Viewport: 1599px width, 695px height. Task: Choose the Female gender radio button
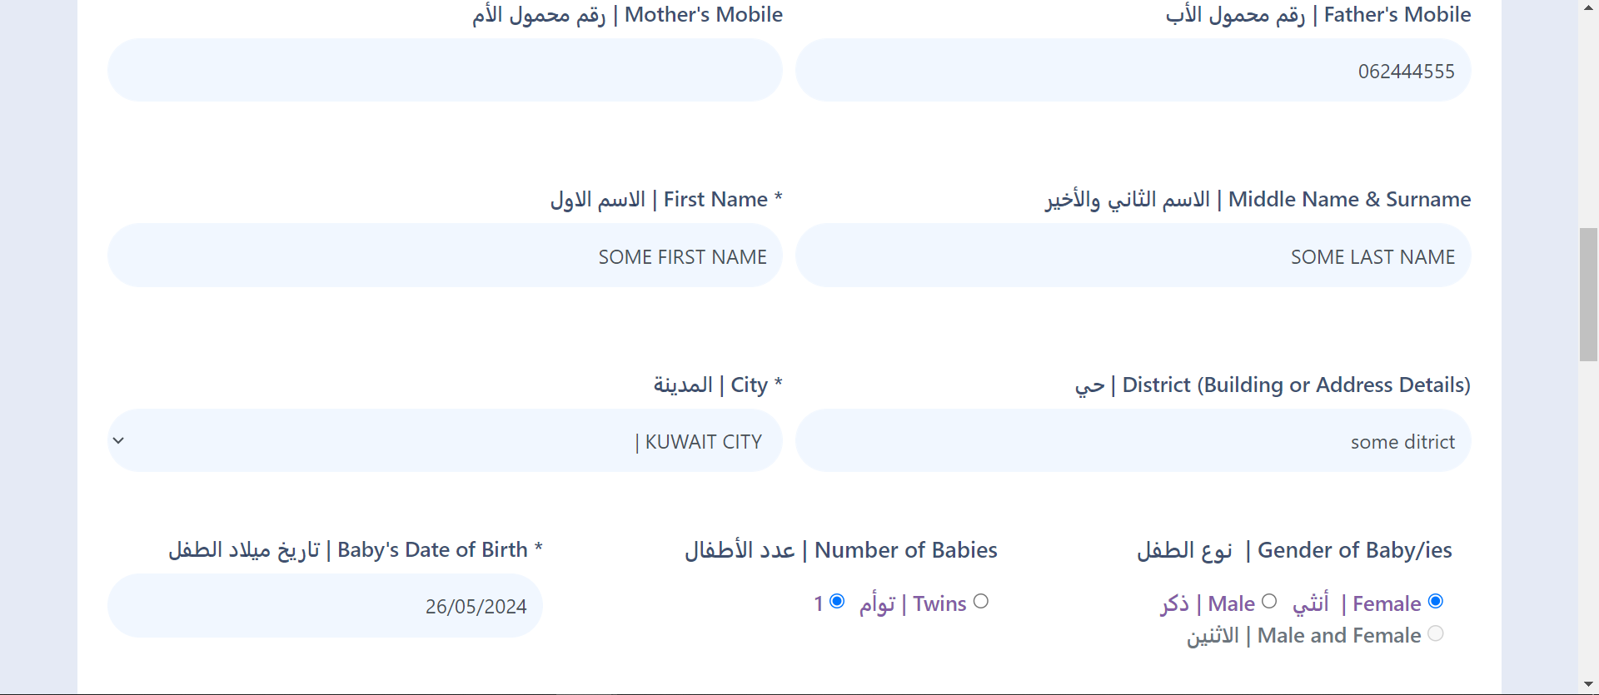pyautogui.click(x=1436, y=601)
